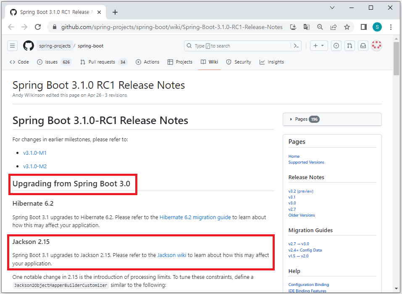Follow the Hibernate 6.2 migration guide link
The image size is (402, 294).
click(195, 217)
